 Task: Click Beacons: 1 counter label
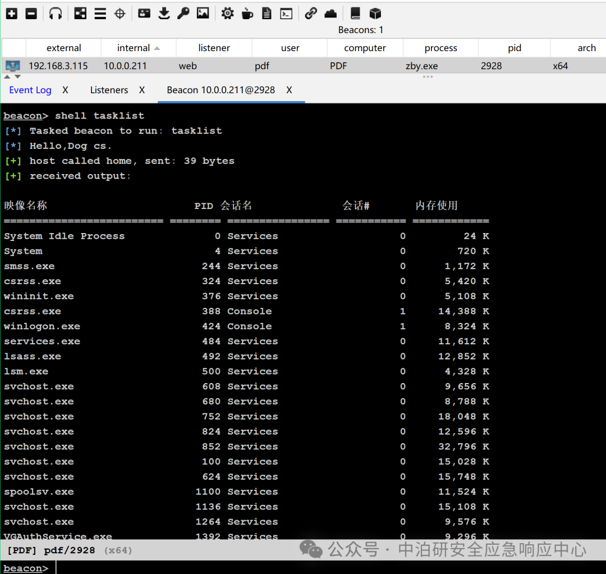point(361,30)
